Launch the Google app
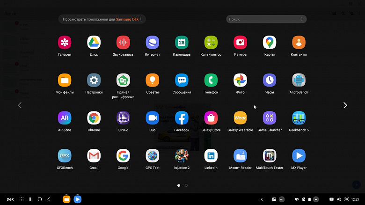365x205 pixels. (123, 155)
